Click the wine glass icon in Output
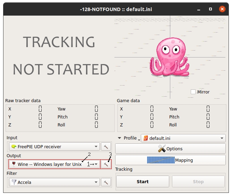Screen dimensions: 232x196 click(x=14, y=164)
